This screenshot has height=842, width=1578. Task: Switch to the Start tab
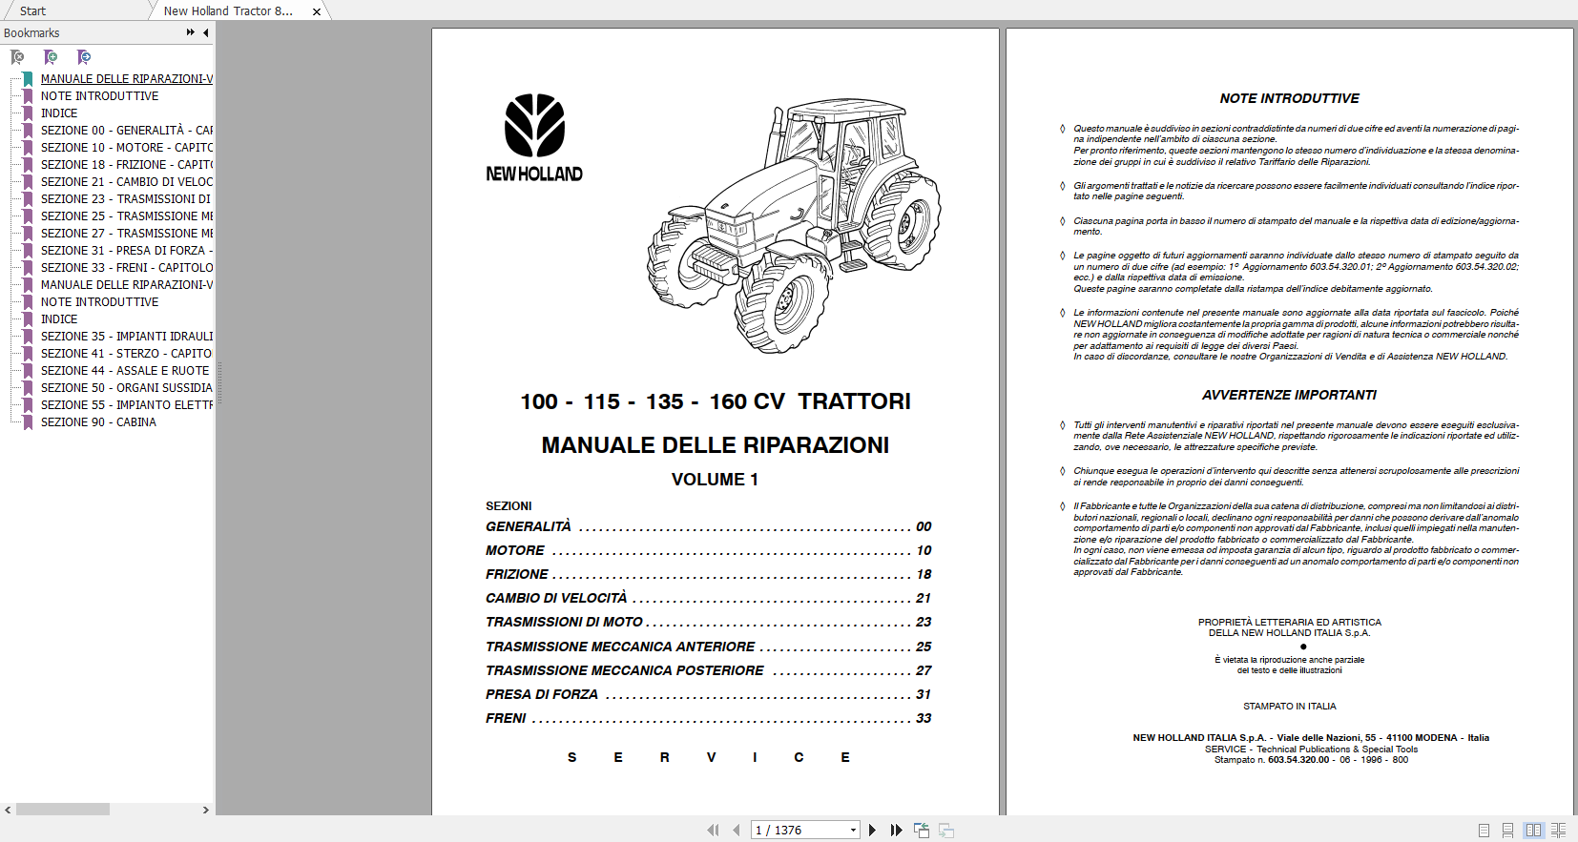coord(32,10)
